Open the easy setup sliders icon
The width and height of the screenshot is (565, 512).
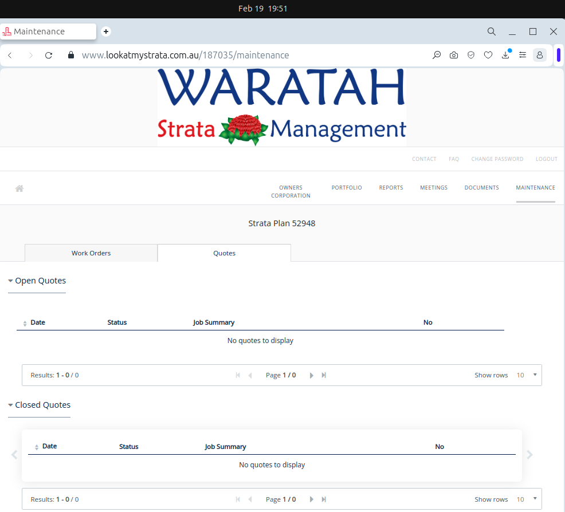[x=523, y=55]
